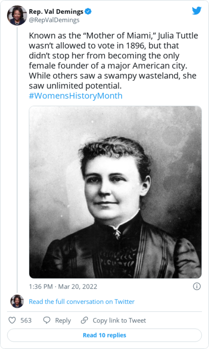209x349 pixels.
Task: Click Read the full conversation on Twitter
Action: pyautogui.click(x=82, y=302)
